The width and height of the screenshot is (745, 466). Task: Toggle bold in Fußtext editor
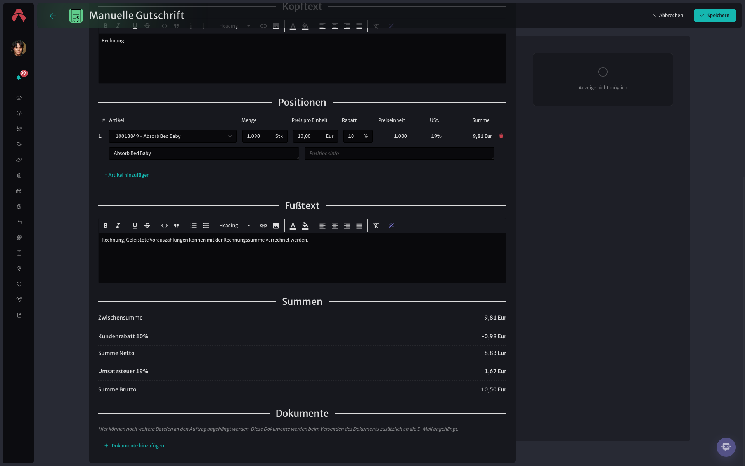pos(106,226)
